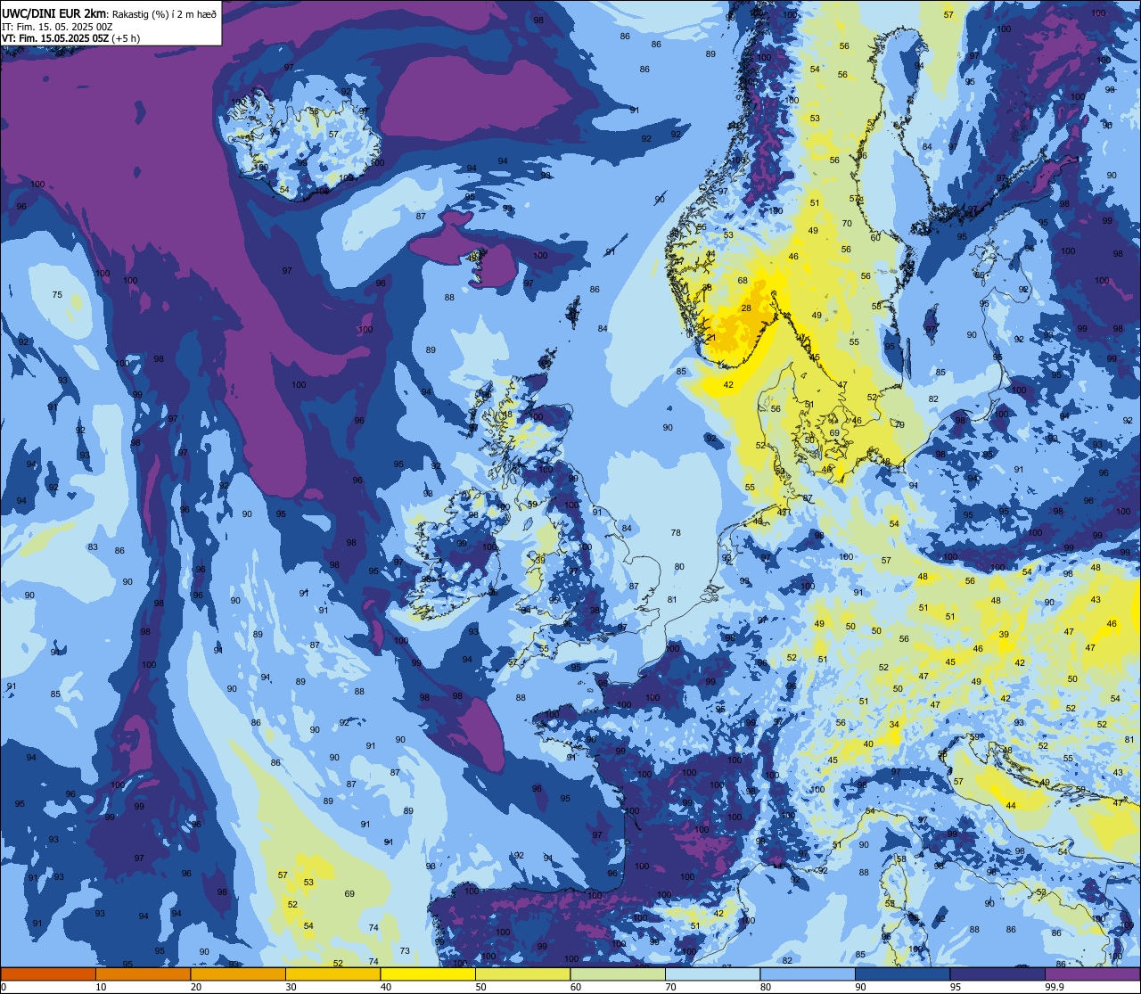Screen dimensions: 1141x994
Task: Pick the bright yellow legend swatch between 40 and 50
Action: (428, 973)
